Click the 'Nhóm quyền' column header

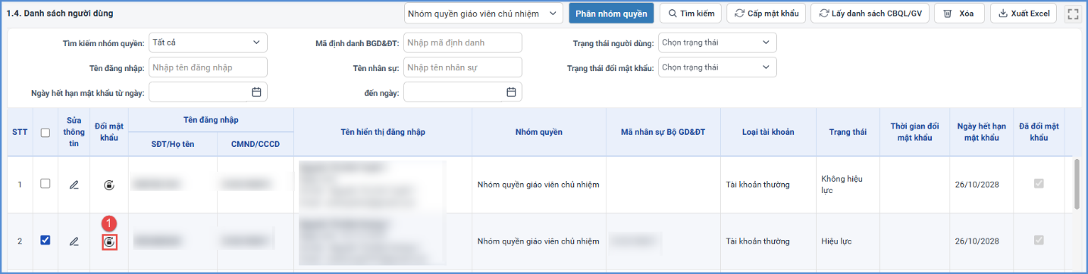point(539,132)
